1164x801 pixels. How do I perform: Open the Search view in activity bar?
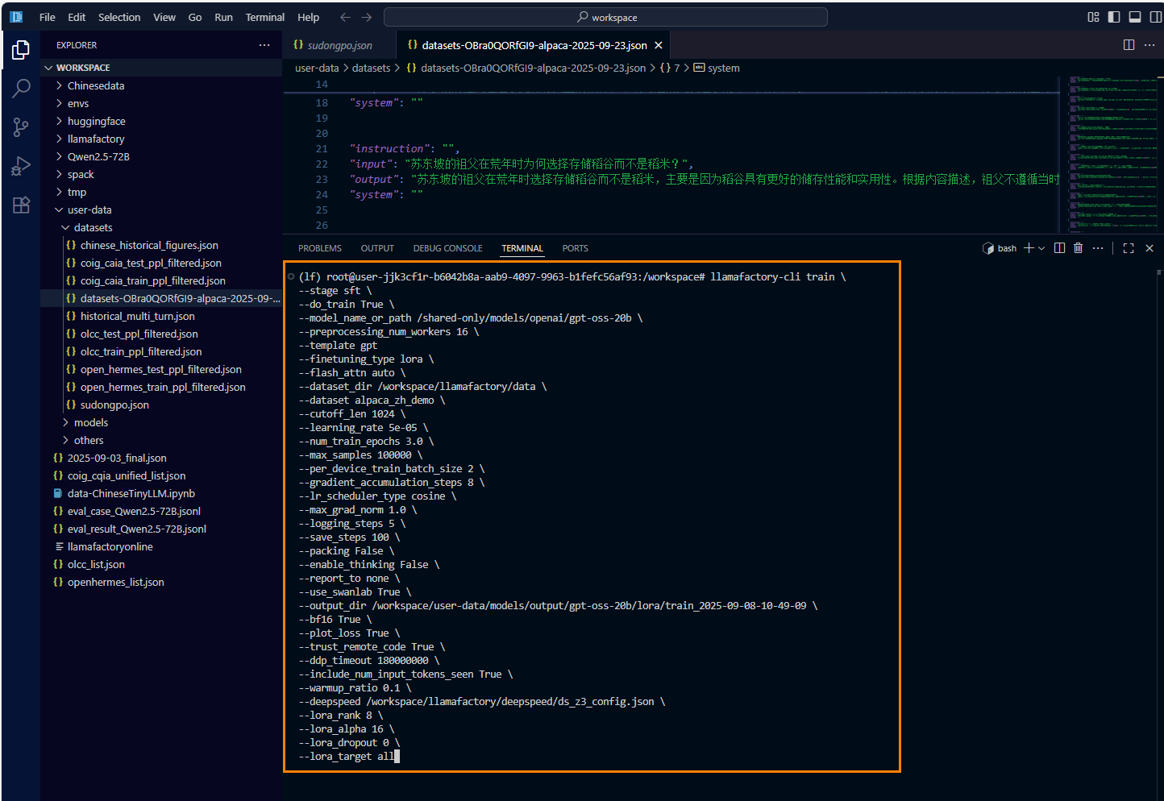click(x=21, y=88)
